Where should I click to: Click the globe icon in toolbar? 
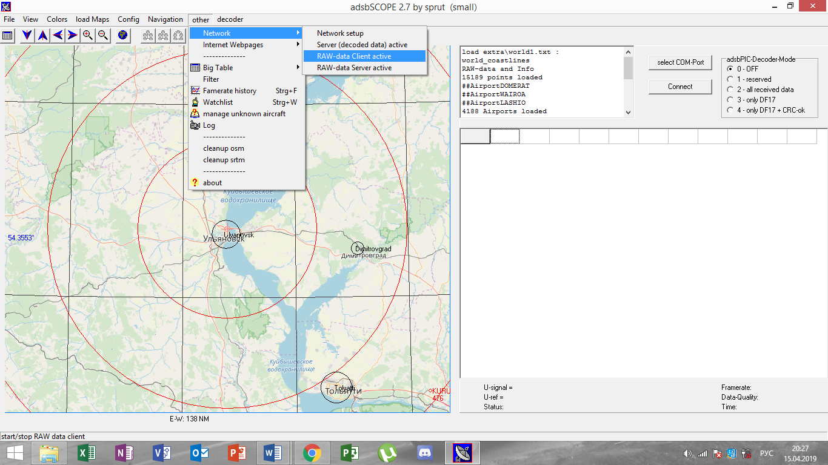(x=123, y=35)
